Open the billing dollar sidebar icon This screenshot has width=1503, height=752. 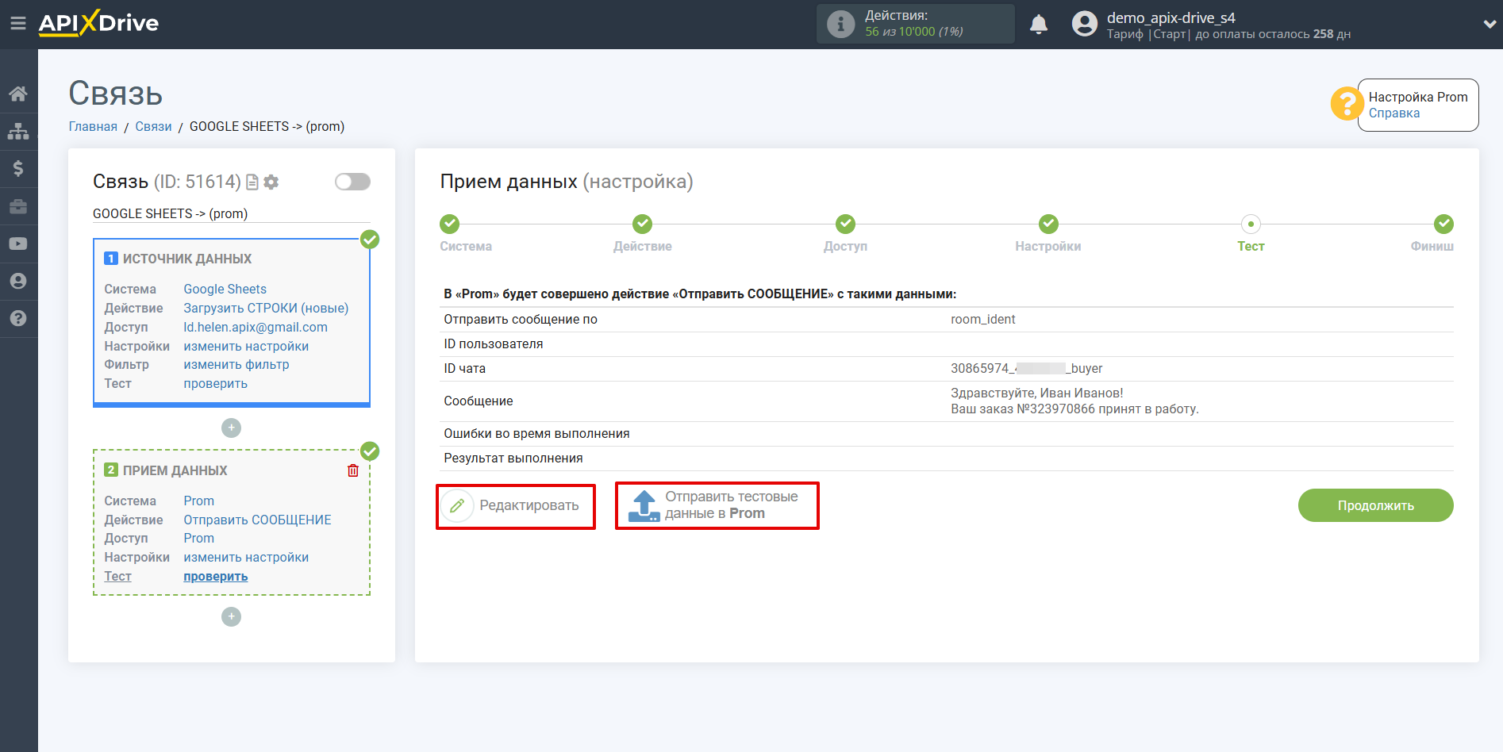coord(18,168)
